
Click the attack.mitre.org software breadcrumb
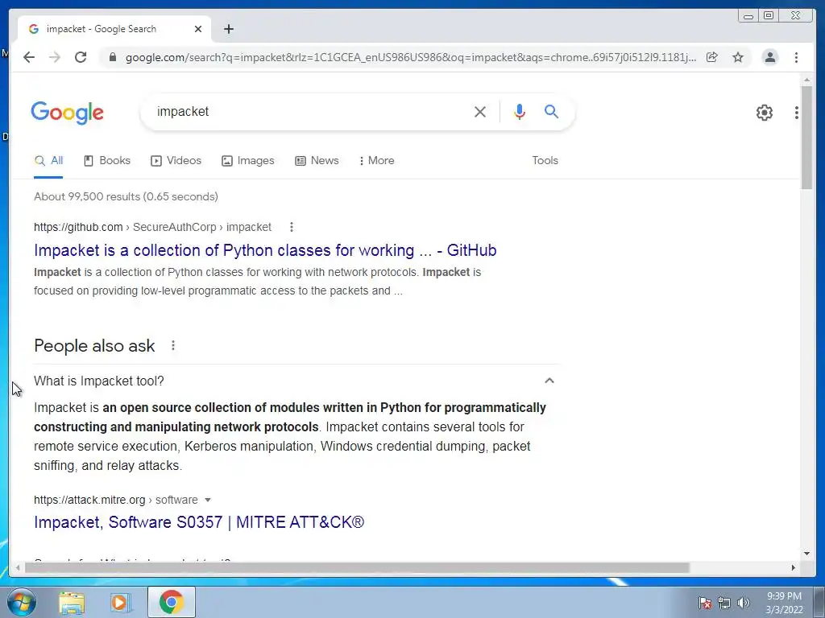click(x=116, y=500)
